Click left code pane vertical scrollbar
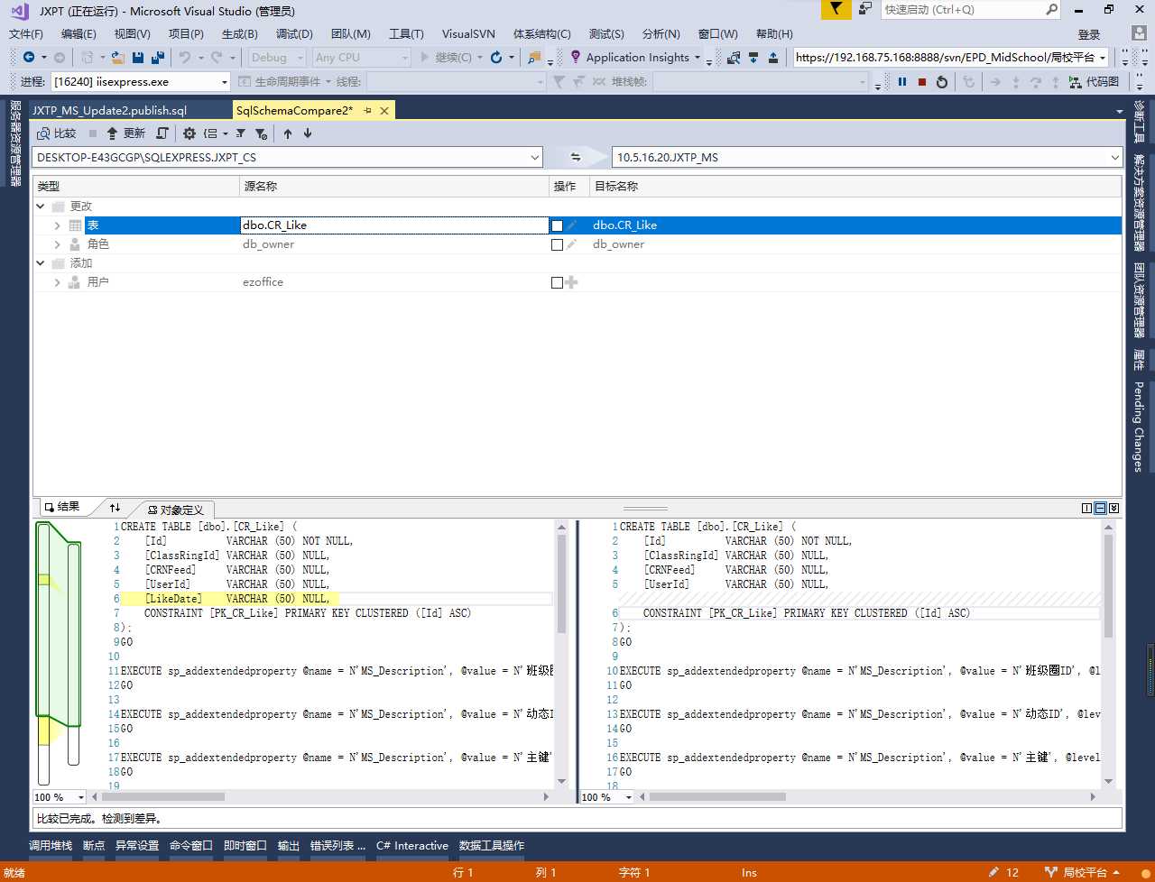Screen dimensions: 1155x882 coord(561,654)
